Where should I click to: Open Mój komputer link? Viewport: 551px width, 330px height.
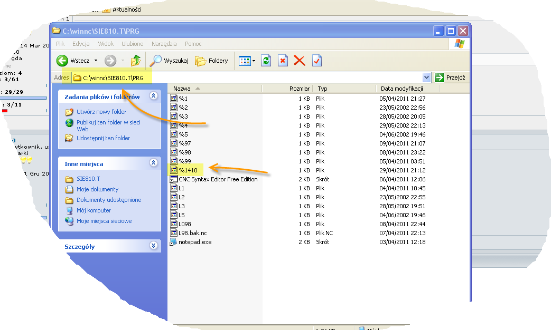(x=94, y=210)
